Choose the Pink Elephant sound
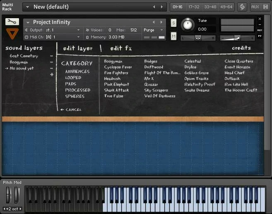The image size is (272, 214). point(117,84)
